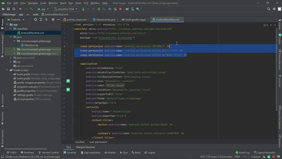Image resolution: width=282 pixels, height=159 pixels.
Task: Collapse the manifests folder node
Action: 11,29
